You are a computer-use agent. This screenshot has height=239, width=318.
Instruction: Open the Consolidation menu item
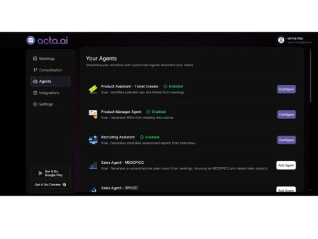pos(51,70)
